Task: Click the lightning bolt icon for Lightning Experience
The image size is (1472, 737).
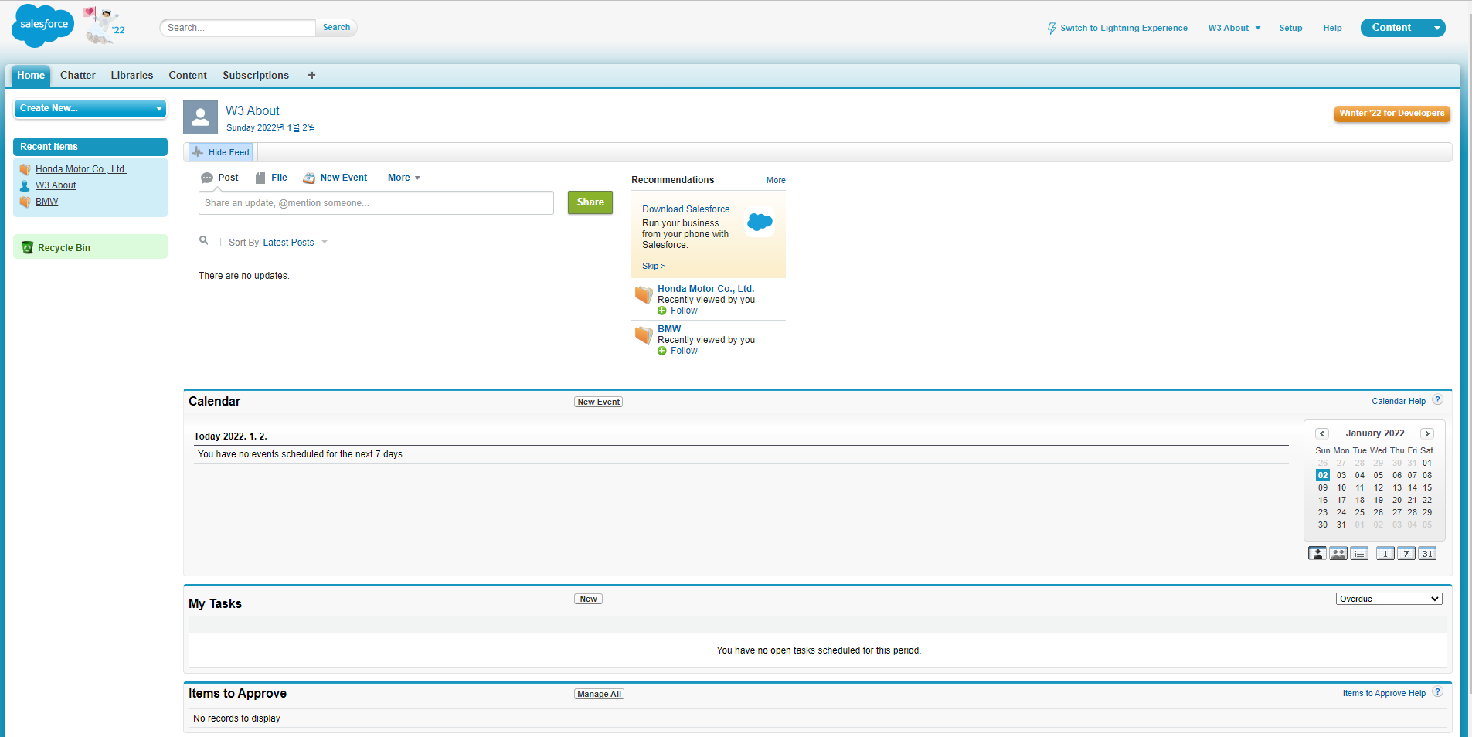Action: click(x=1052, y=28)
